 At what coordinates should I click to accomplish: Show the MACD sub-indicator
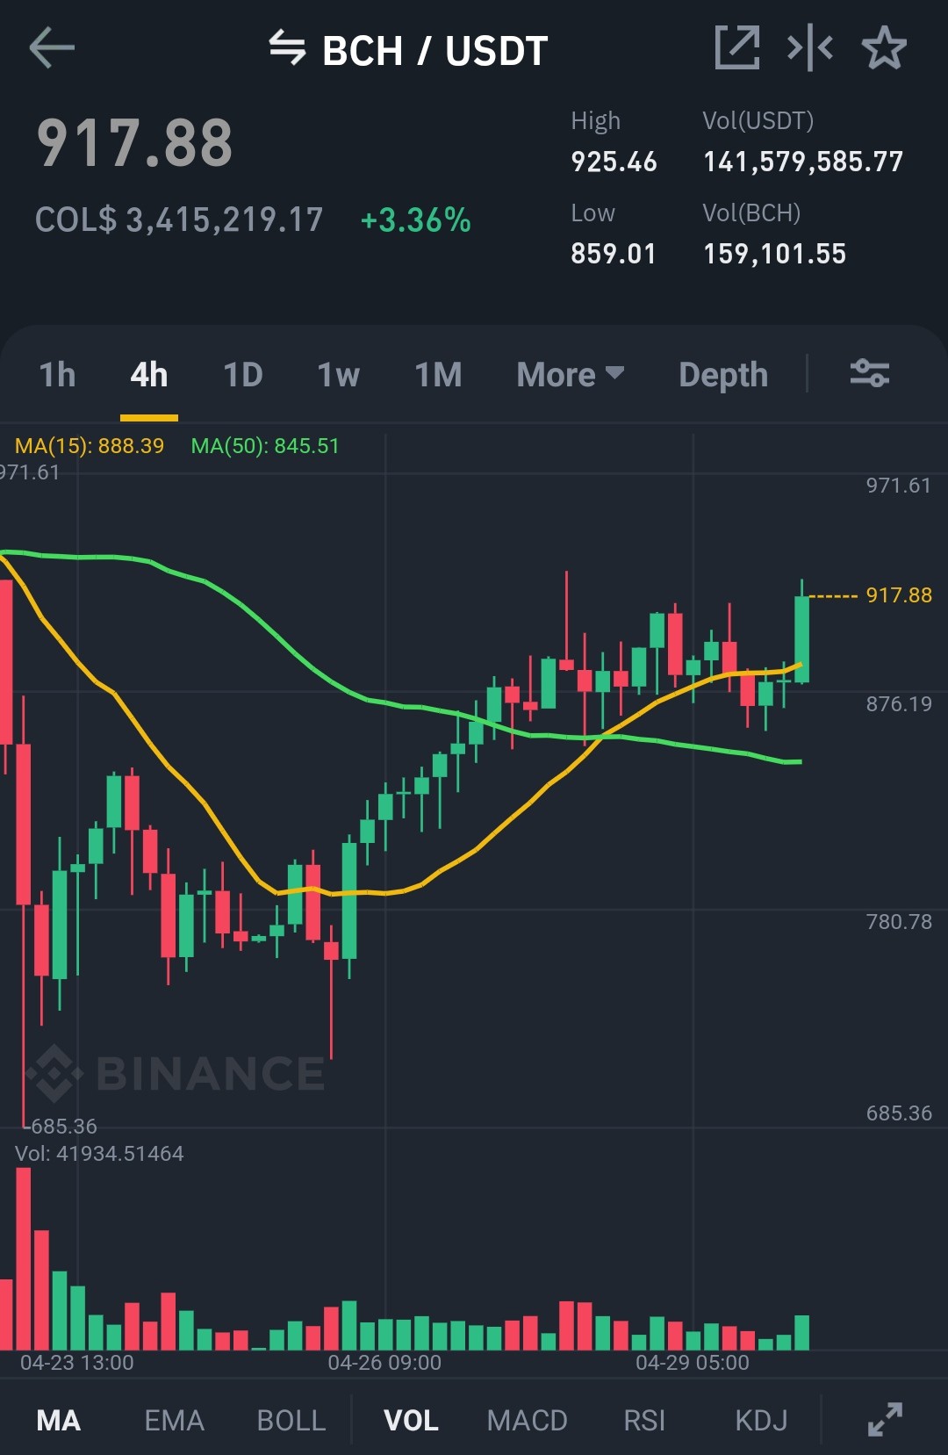528,1420
